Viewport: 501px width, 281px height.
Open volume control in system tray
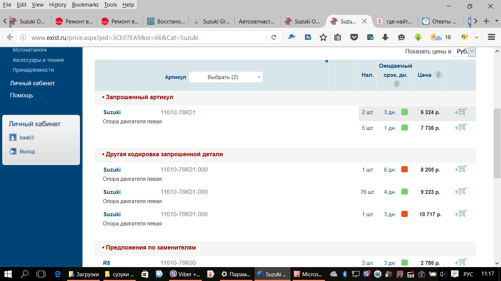coord(443,274)
